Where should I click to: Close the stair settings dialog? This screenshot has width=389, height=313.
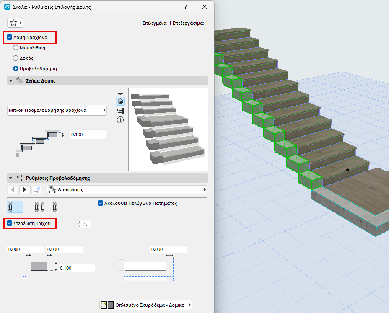tap(205, 7)
